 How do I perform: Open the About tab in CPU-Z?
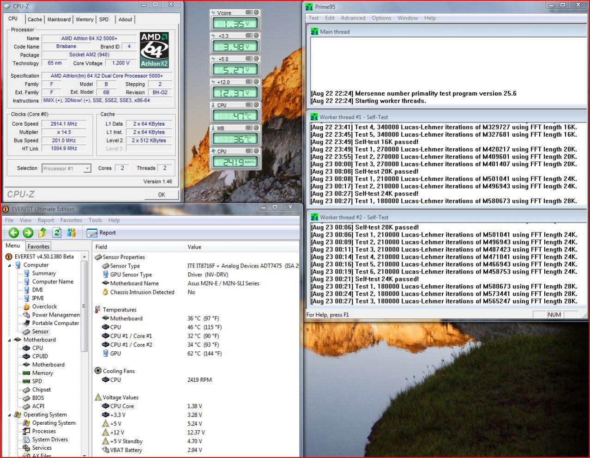[125, 19]
